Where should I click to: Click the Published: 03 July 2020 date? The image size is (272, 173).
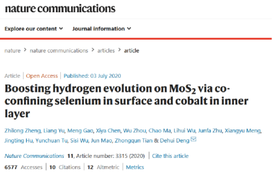pyautogui.click(x=92, y=76)
